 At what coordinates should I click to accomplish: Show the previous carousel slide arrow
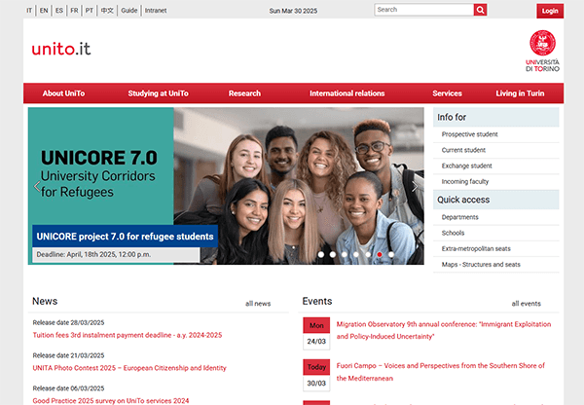point(37,186)
